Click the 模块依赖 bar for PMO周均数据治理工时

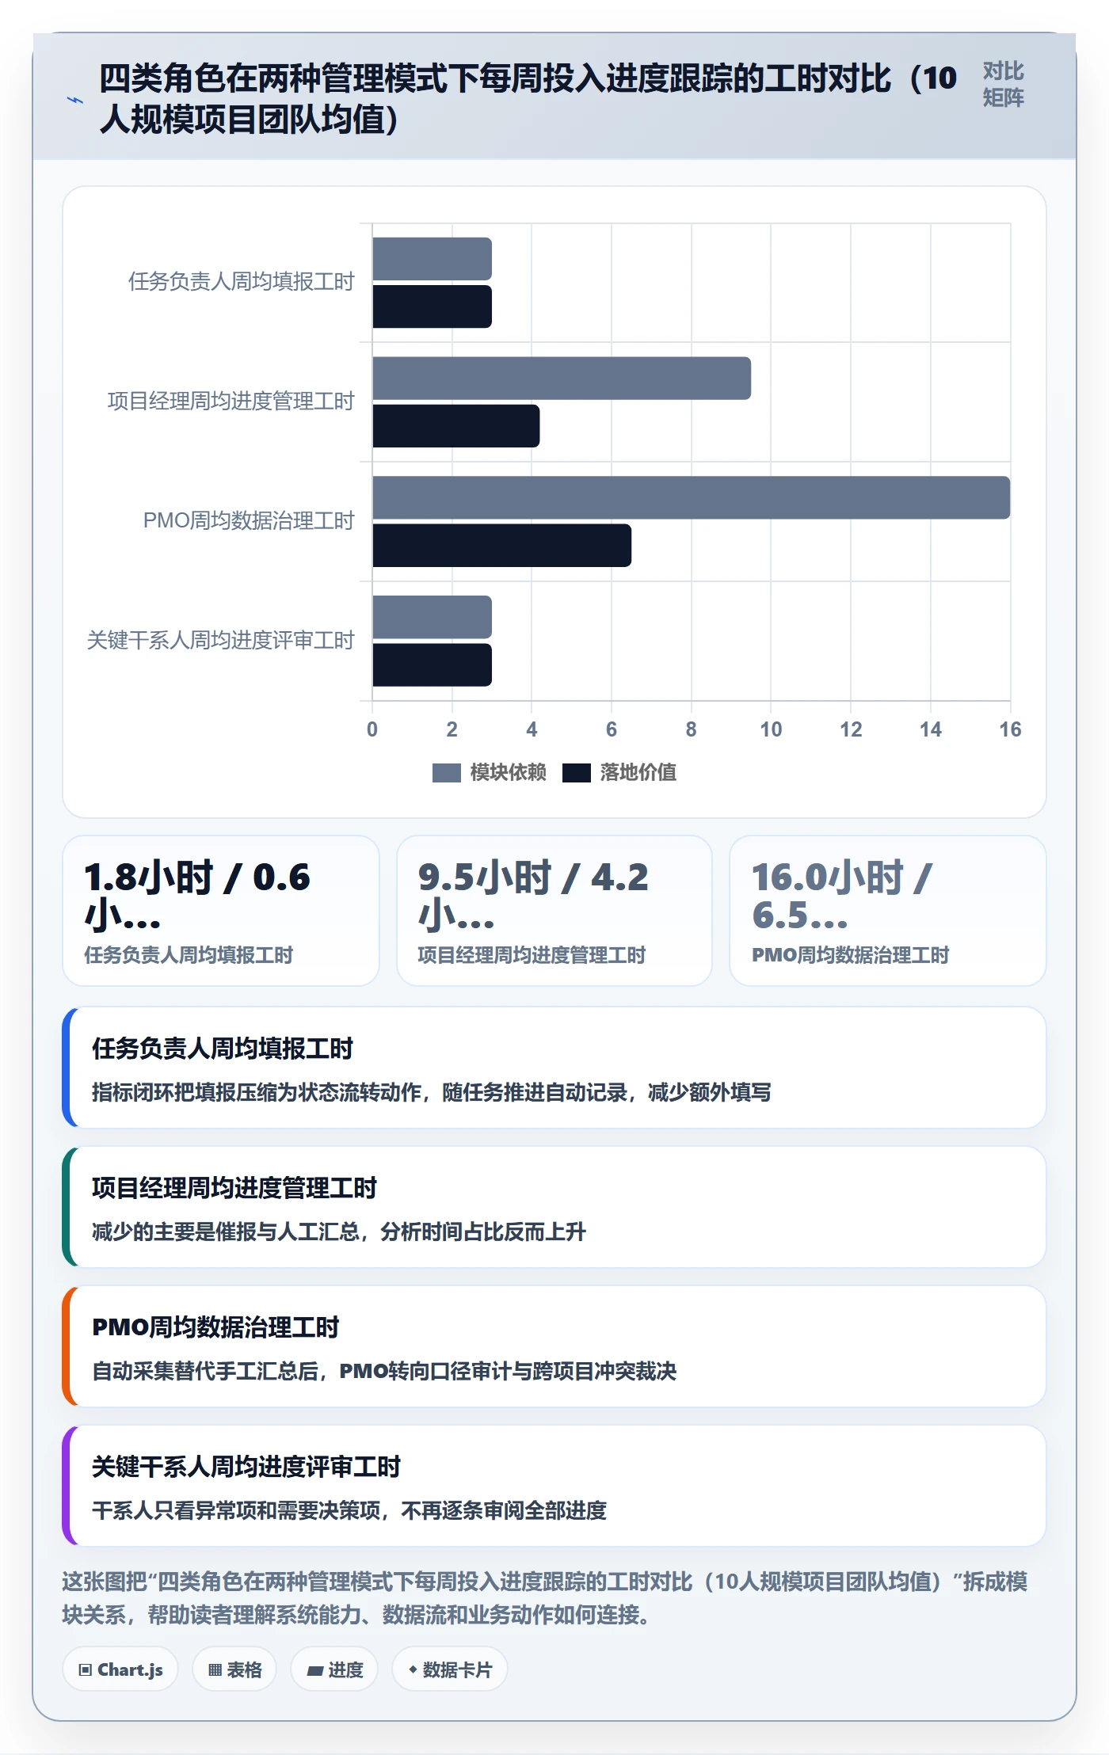tap(692, 497)
